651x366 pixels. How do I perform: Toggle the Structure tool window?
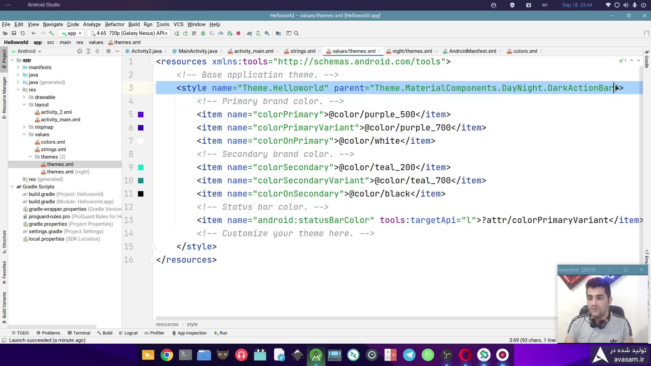click(4, 241)
